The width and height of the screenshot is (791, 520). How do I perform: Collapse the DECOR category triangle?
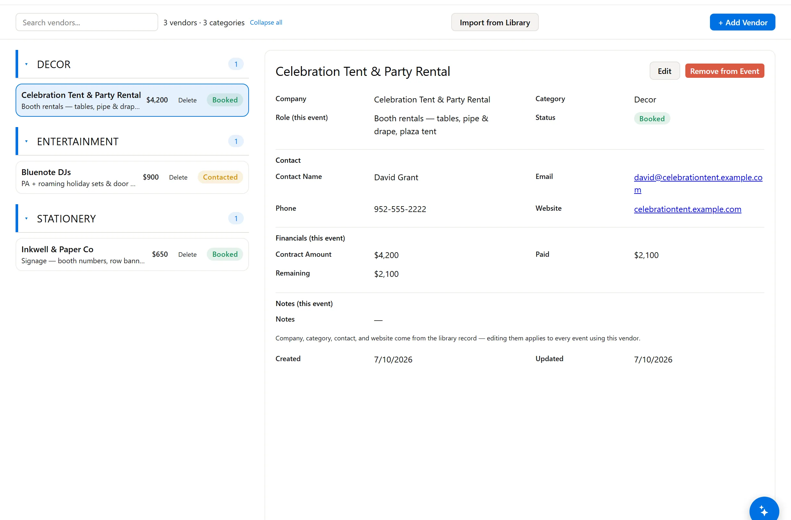click(x=26, y=64)
